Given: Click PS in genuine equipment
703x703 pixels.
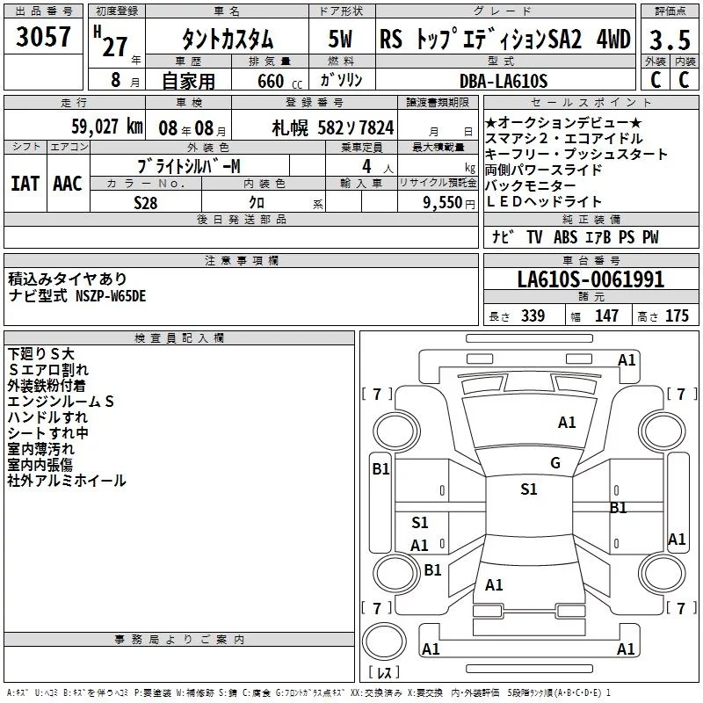Looking at the screenshot, I should pyautogui.click(x=627, y=237).
